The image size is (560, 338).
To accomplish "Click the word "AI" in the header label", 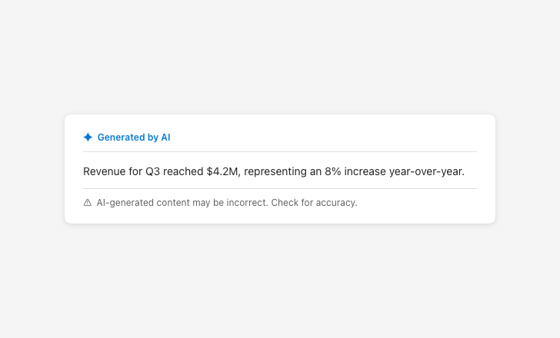I will tap(165, 138).
